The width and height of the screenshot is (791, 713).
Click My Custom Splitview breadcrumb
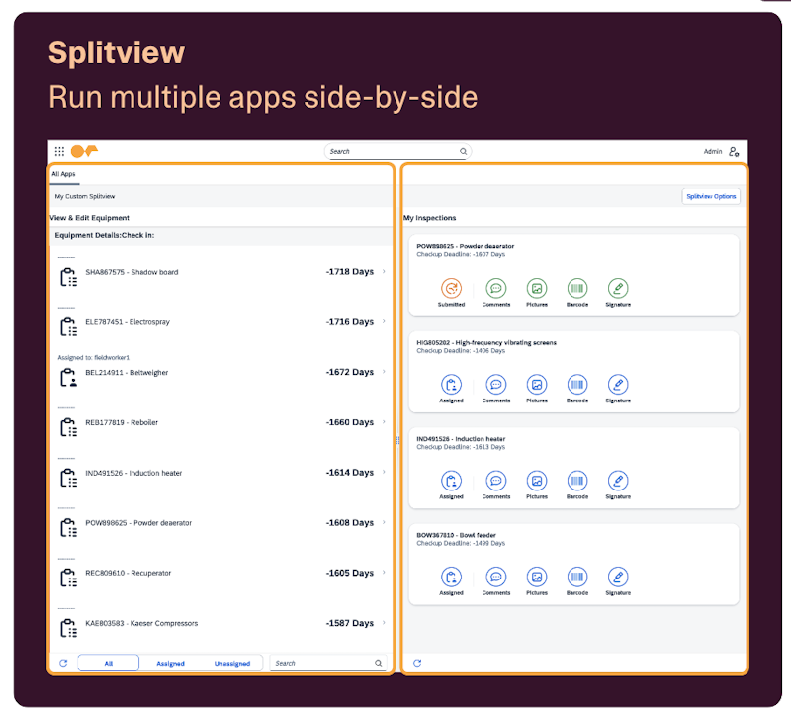(x=85, y=196)
